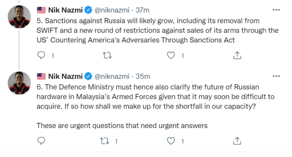Reply to tweet 5 about sanctions

click(41, 55)
